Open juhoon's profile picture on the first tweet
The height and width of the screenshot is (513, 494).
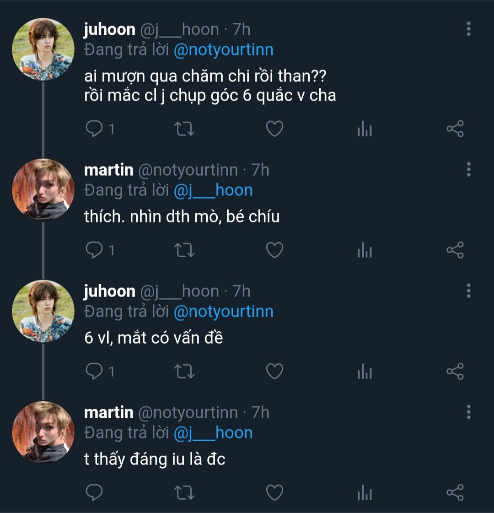tap(43, 49)
